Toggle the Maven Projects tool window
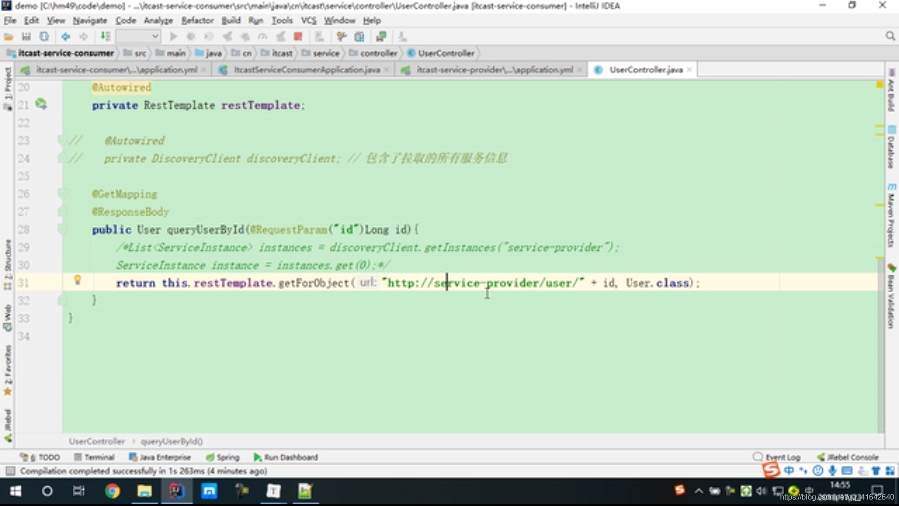This screenshot has height=506, width=899. click(x=891, y=216)
